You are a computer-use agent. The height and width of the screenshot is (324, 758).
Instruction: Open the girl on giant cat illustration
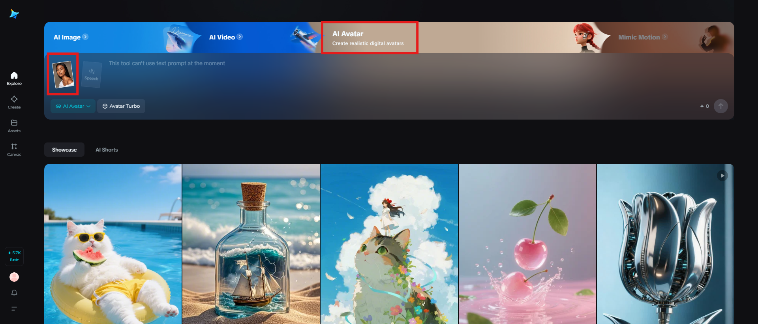point(389,244)
